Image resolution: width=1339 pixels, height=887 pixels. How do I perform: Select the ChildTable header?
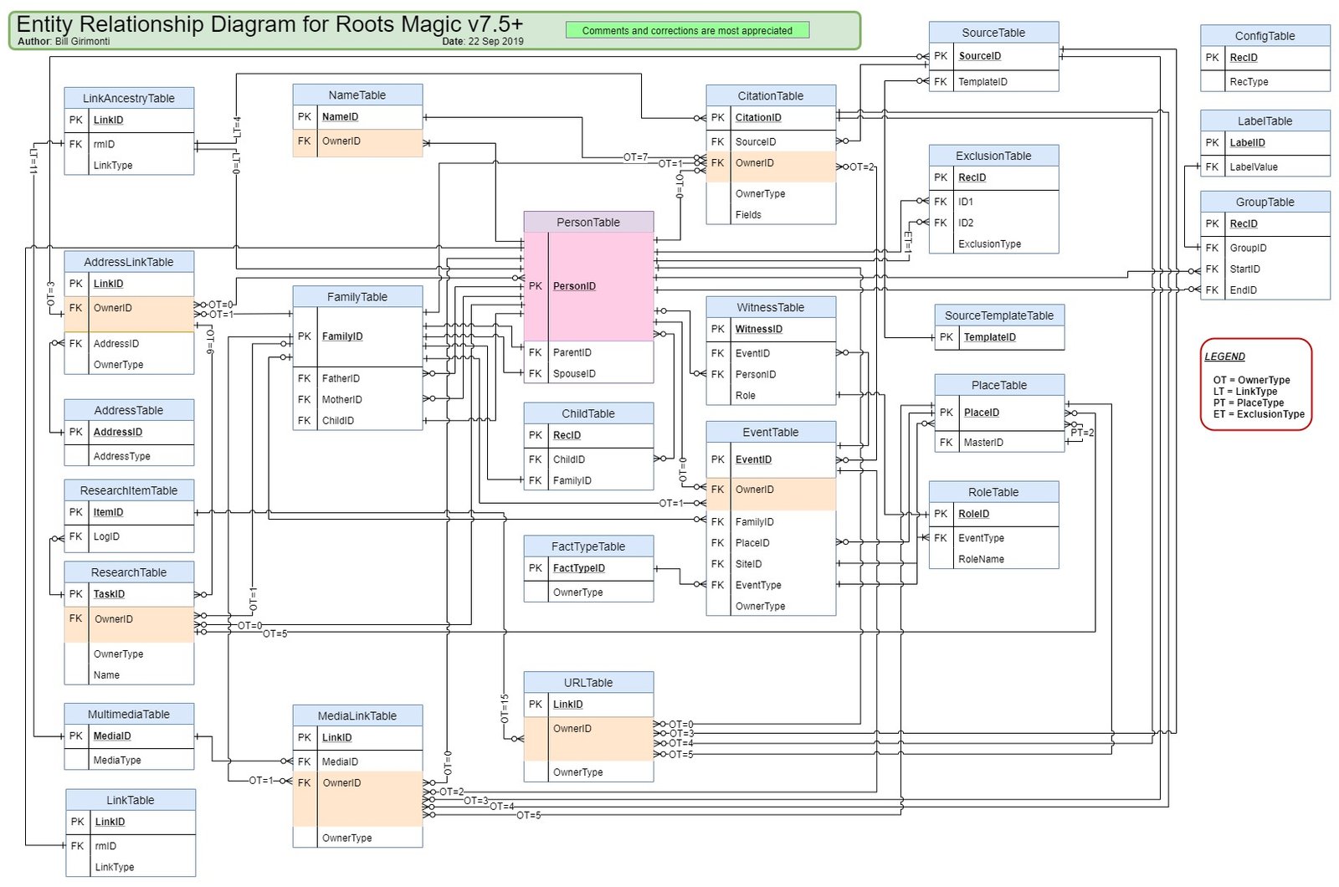pos(588,414)
